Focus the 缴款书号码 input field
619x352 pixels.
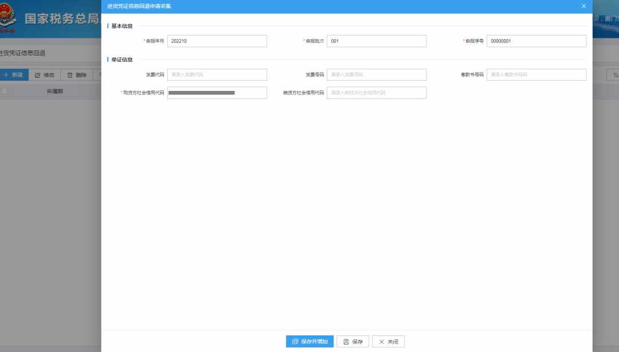click(536, 74)
